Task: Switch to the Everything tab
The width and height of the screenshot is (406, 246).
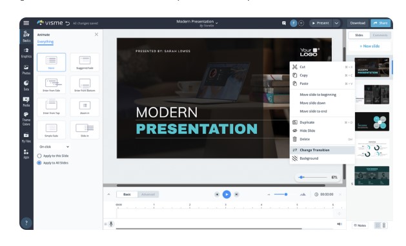Action: click(x=45, y=42)
